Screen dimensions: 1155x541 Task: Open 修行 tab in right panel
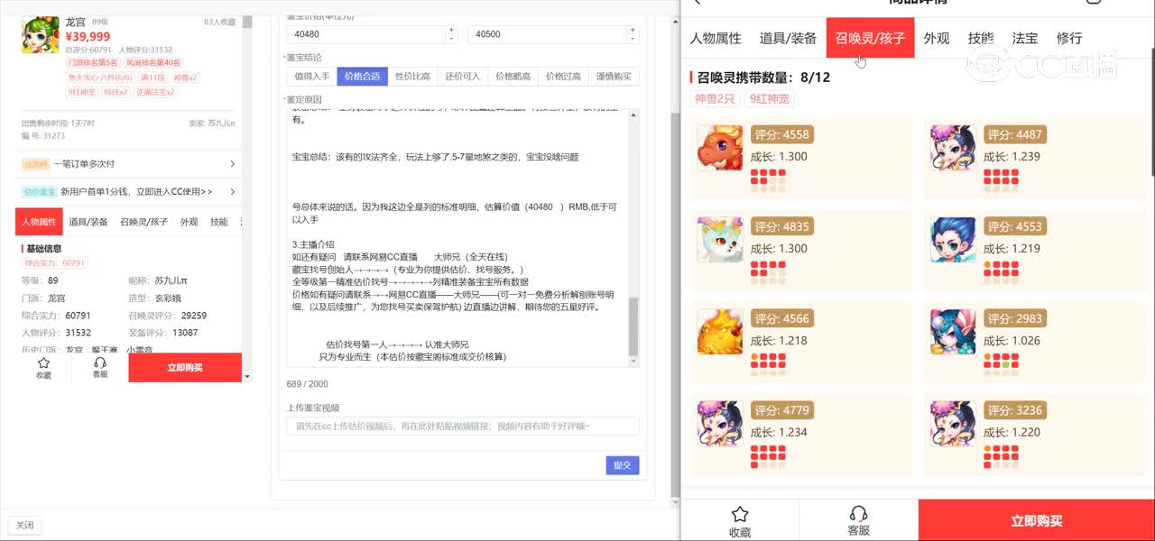click(1069, 38)
